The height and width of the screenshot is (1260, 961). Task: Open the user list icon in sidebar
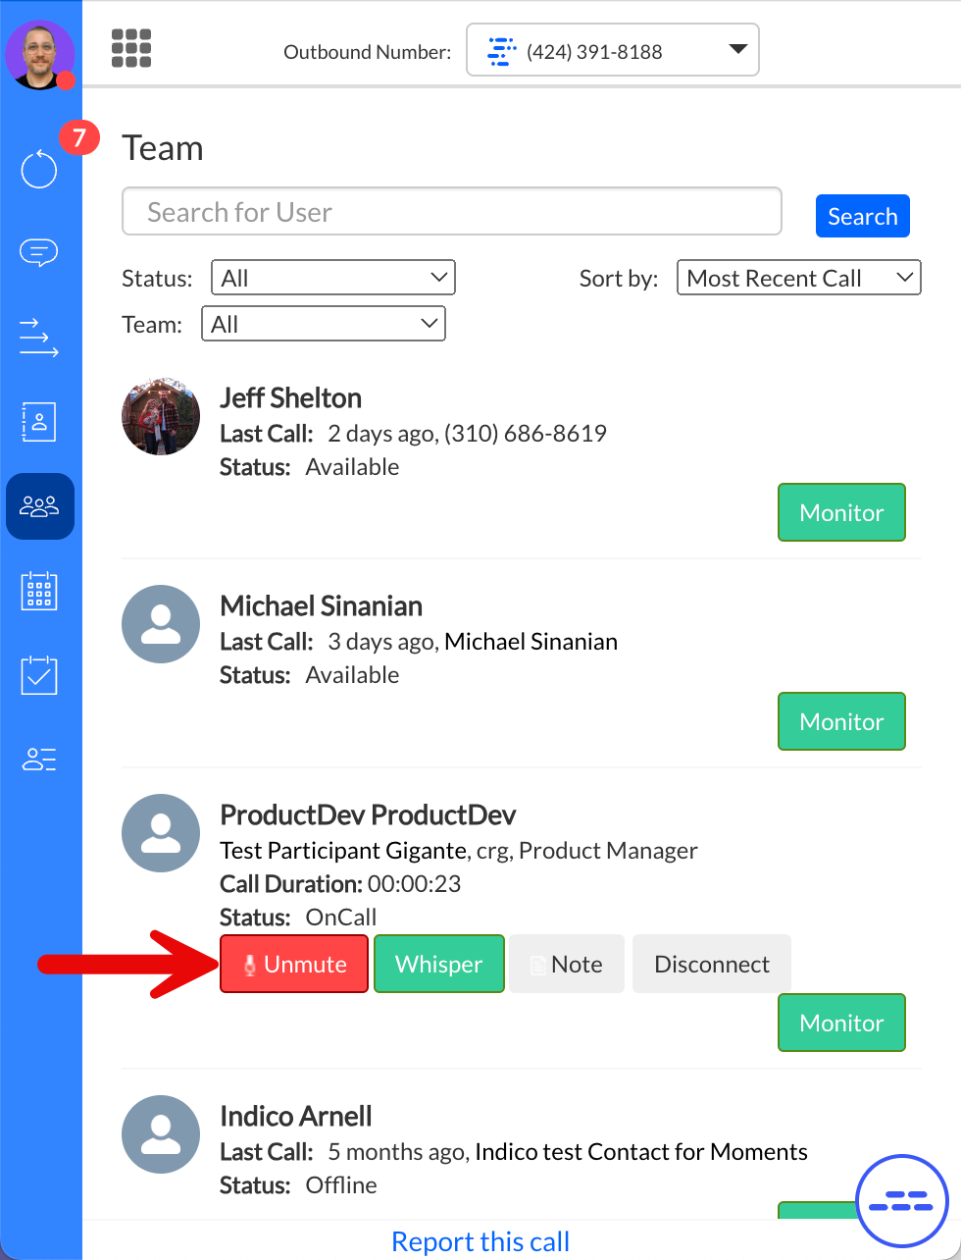[39, 759]
